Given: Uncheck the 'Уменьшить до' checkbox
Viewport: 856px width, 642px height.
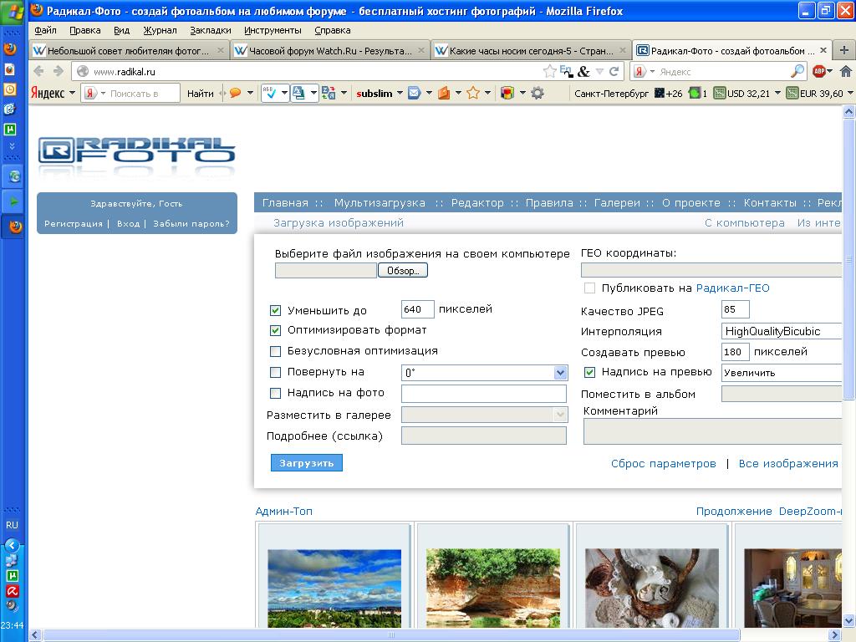Looking at the screenshot, I should coord(276,310).
